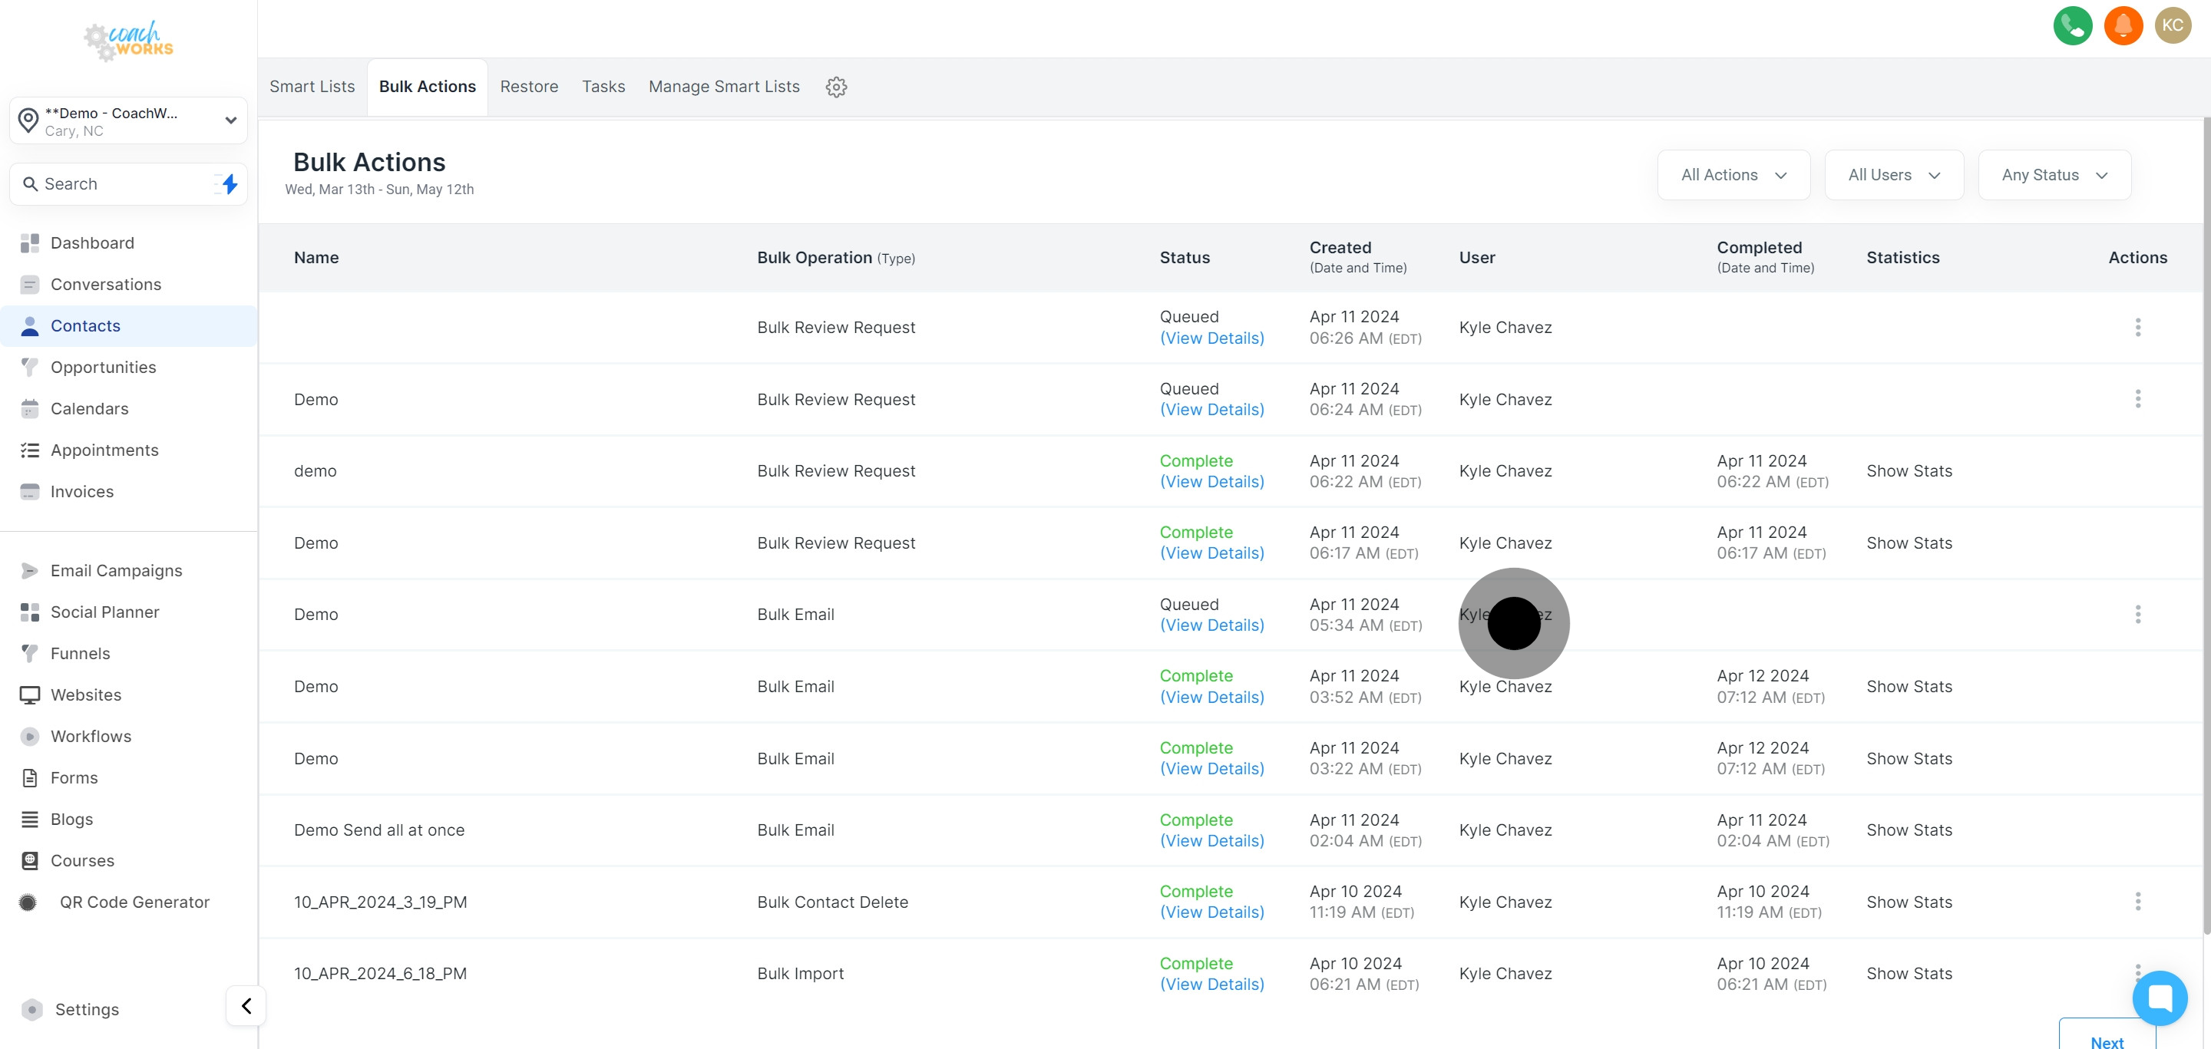Open the All Users filter dropdown
This screenshot has height=1049, width=2211.
pos(1893,175)
